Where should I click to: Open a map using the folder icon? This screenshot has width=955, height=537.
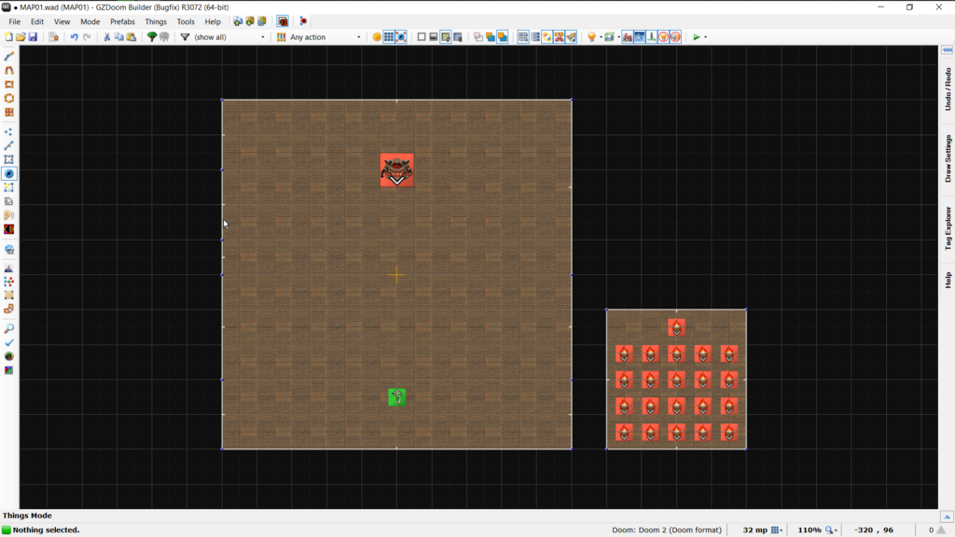click(21, 37)
